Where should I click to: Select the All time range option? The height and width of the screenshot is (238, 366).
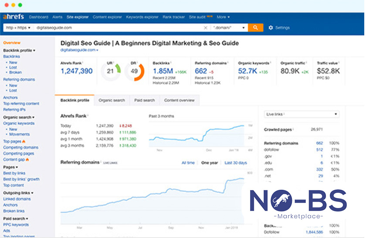tap(188, 163)
